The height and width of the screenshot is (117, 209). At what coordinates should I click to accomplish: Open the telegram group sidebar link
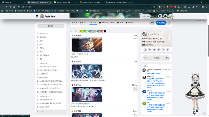[x=44, y=107]
